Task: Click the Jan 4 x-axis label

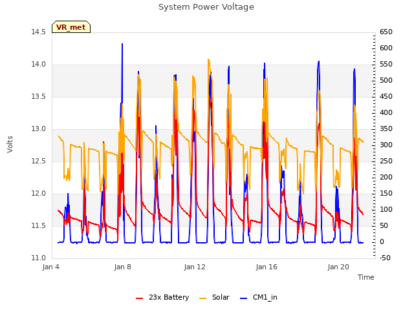Action: (50, 267)
